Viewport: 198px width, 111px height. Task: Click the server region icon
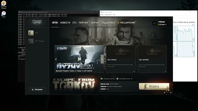101,79
